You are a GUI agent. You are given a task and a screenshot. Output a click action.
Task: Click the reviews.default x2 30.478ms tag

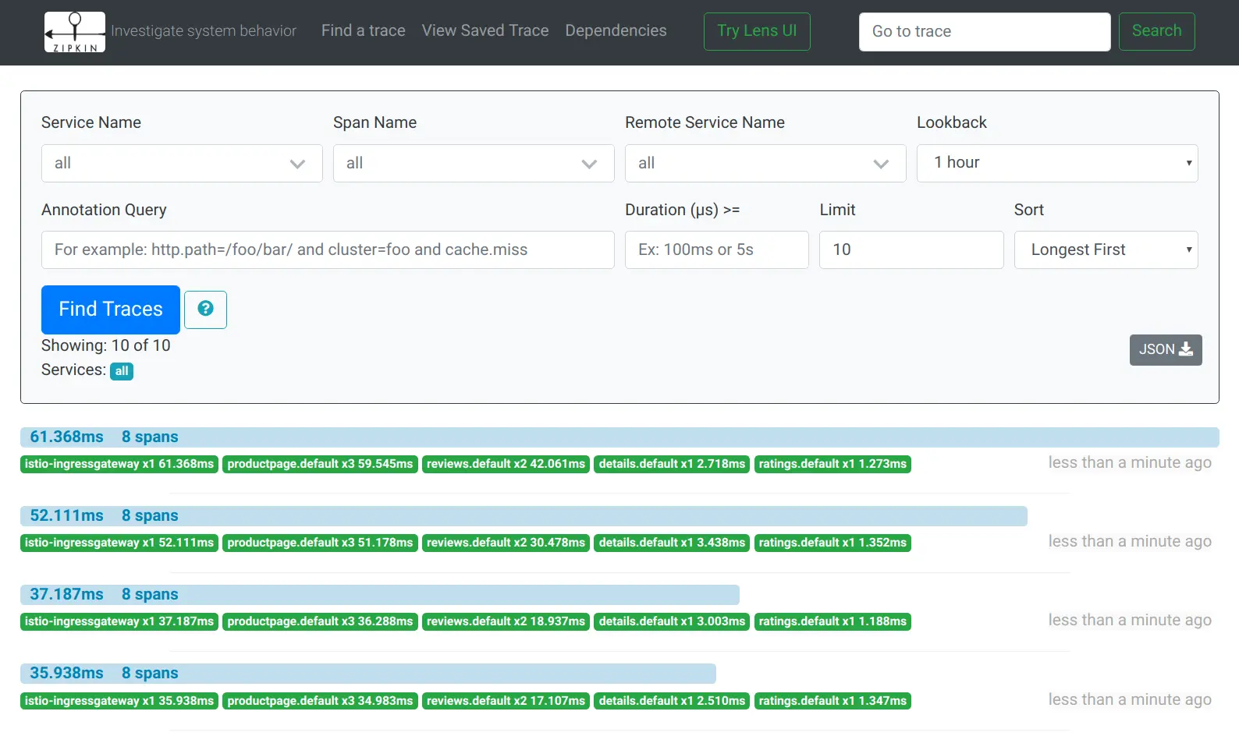506,543
